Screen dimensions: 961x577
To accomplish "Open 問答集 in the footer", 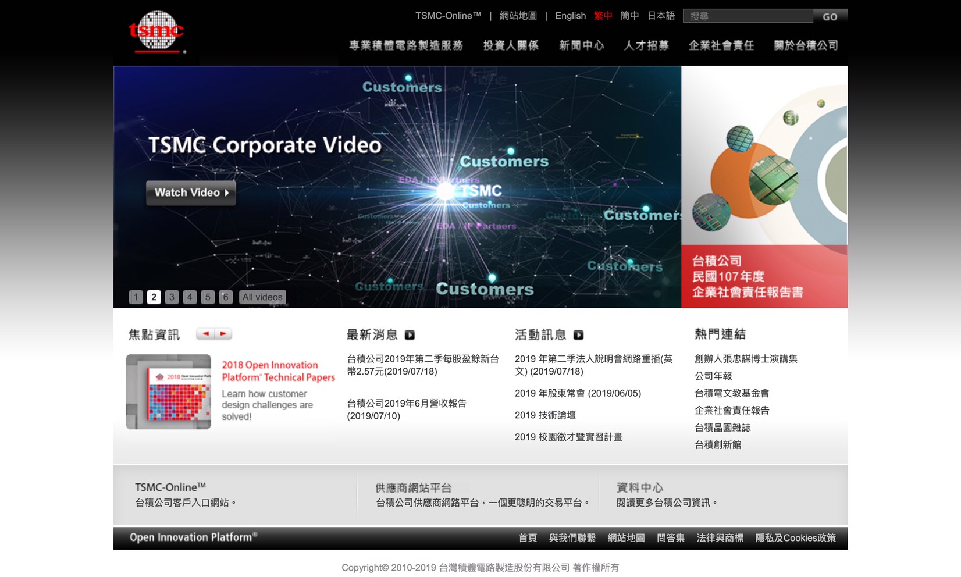I will click(x=671, y=538).
